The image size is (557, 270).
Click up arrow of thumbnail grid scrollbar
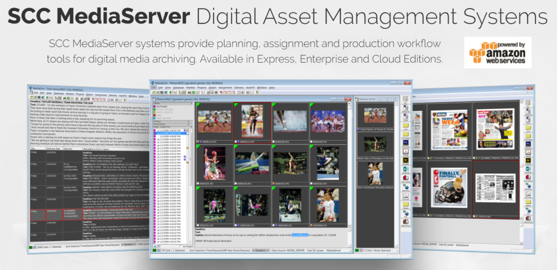click(x=349, y=104)
